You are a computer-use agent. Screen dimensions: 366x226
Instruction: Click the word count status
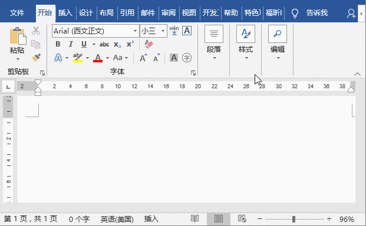[79, 219]
